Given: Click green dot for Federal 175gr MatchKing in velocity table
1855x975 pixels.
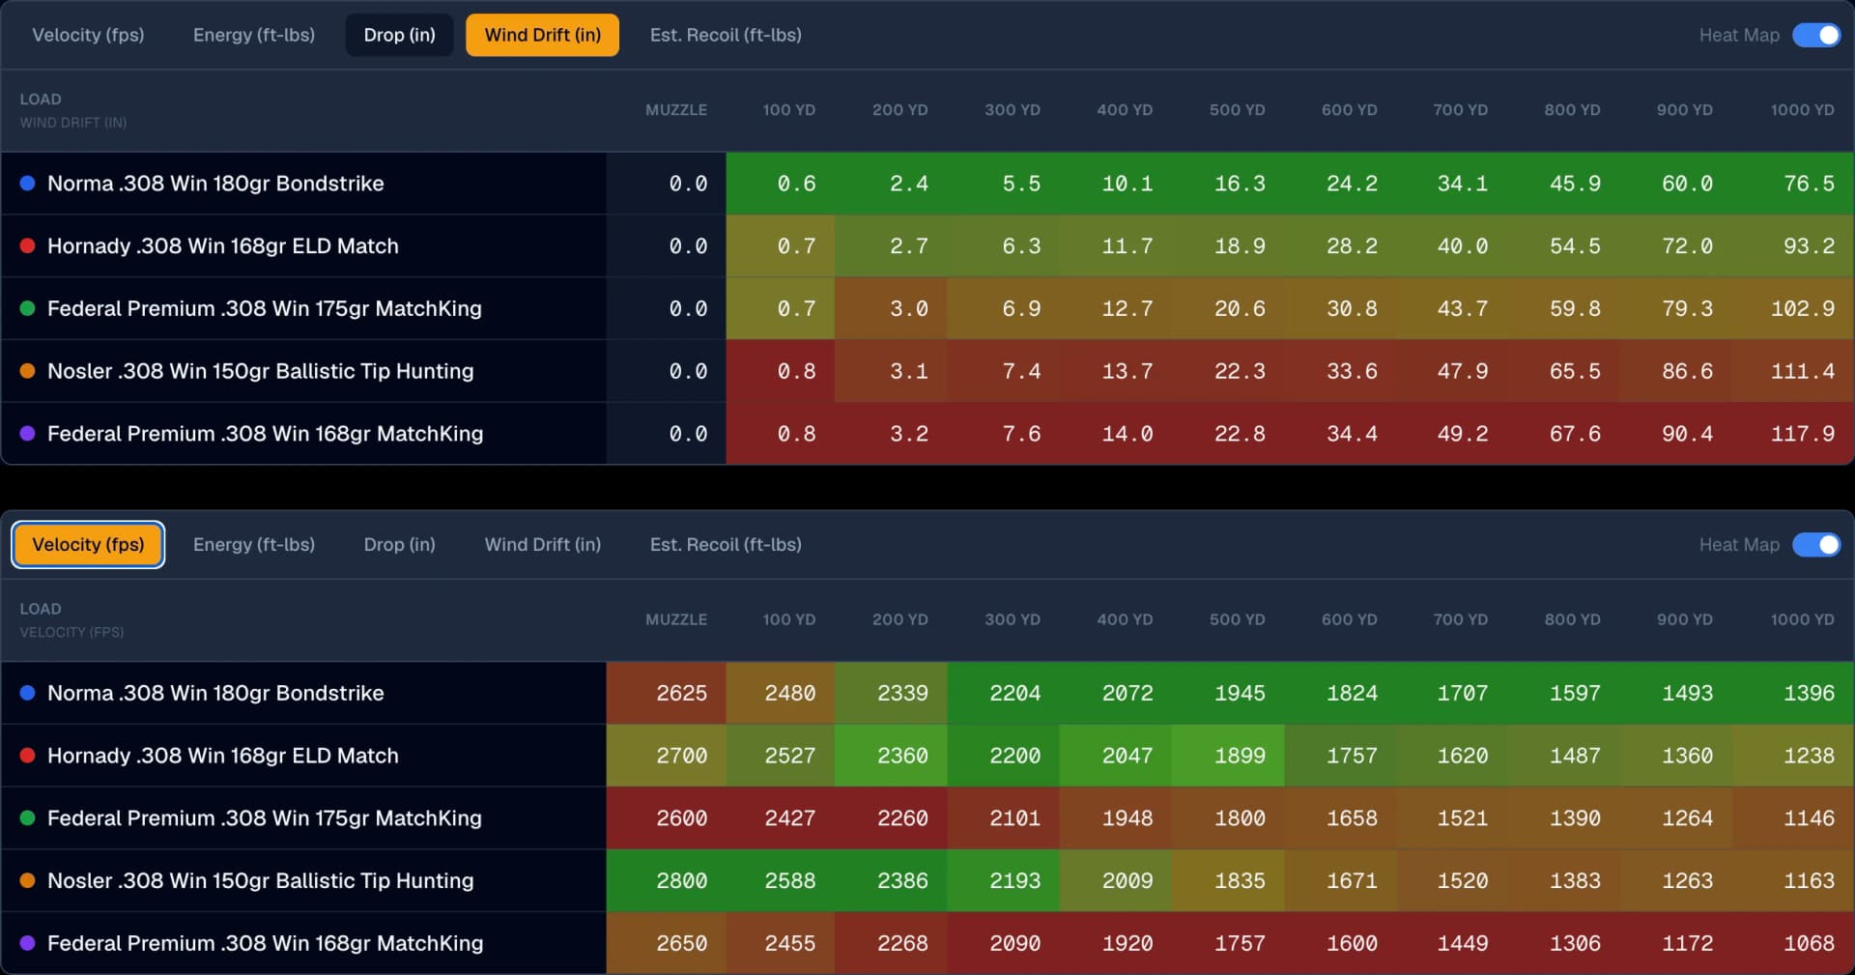Looking at the screenshot, I should pyautogui.click(x=28, y=818).
